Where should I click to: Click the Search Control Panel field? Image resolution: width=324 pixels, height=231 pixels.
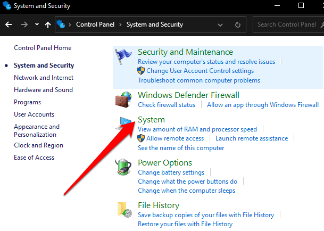[286, 24]
